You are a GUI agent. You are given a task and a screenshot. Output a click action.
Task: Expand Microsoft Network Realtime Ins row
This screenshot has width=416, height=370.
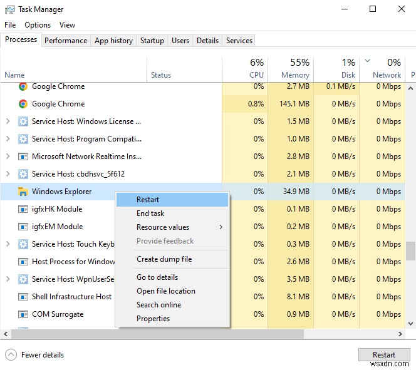tap(8, 157)
